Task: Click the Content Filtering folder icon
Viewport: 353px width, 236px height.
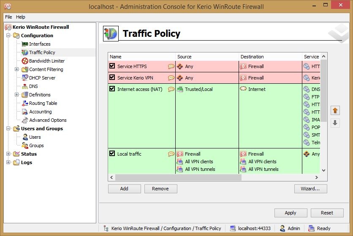Action: pos(25,69)
